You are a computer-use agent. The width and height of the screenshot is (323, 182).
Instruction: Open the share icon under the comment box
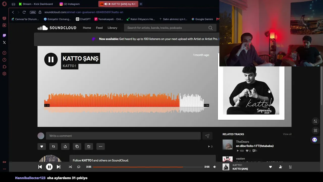tap(65, 146)
